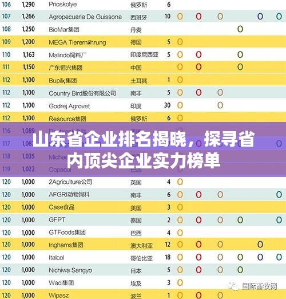Image resolution: width=286 pixels, height=299 pixels.
Task: Select MEGA Tiernahrung in the table
Action: [77, 42]
